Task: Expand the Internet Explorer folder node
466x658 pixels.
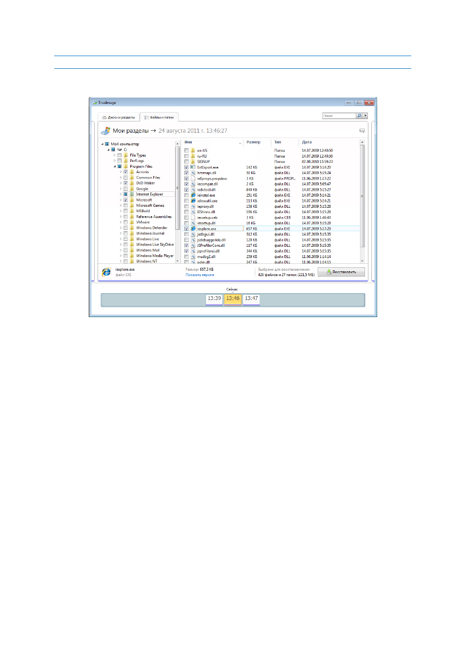Action: coord(121,195)
